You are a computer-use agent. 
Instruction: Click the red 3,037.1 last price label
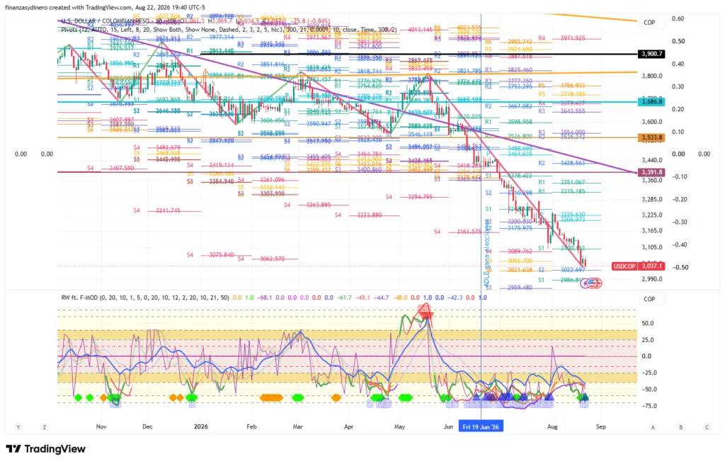tap(651, 266)
